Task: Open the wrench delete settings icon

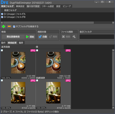Action: coord(74,37)
